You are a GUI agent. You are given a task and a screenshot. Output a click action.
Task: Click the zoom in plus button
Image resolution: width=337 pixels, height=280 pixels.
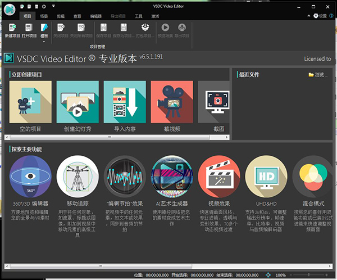(x=326, y=275)
